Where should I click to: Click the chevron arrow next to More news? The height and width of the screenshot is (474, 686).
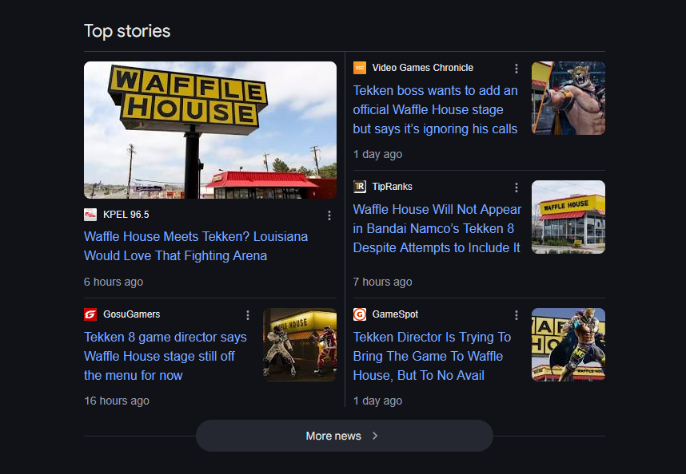click(375, 436)
